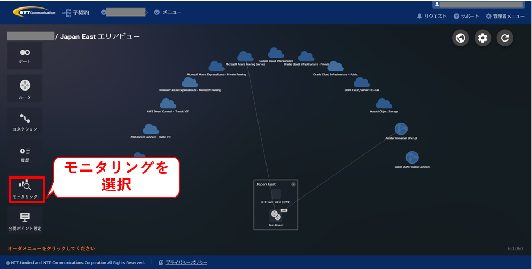This screenshot has height=269, width=532.
Task: Open the ルータ (Router) sidebar menu
Action: click(x=25, y=88)
